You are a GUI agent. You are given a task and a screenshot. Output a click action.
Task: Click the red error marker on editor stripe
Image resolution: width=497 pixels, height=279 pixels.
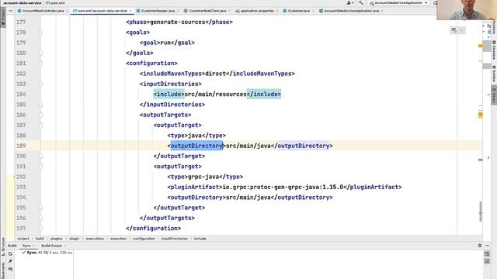[481, 160]
